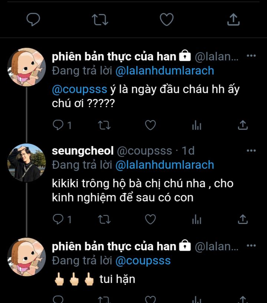
Task: Open the @coupsss mention in first reply
Action: [79, 89]
